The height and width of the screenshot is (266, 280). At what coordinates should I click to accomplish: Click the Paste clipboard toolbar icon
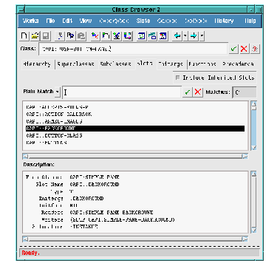coord(81,36)
